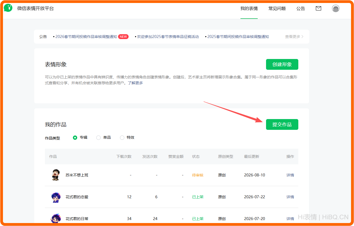Viewport: 354px width, 226px height.
Task: Click the 苏米不想上班 work title
Action: 77,175
